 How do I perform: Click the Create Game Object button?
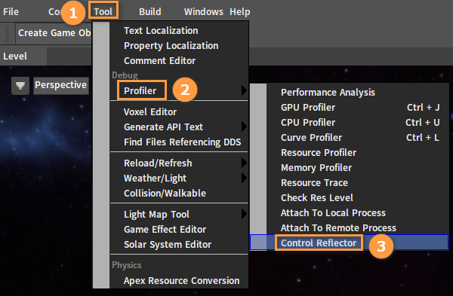point(54,33)
